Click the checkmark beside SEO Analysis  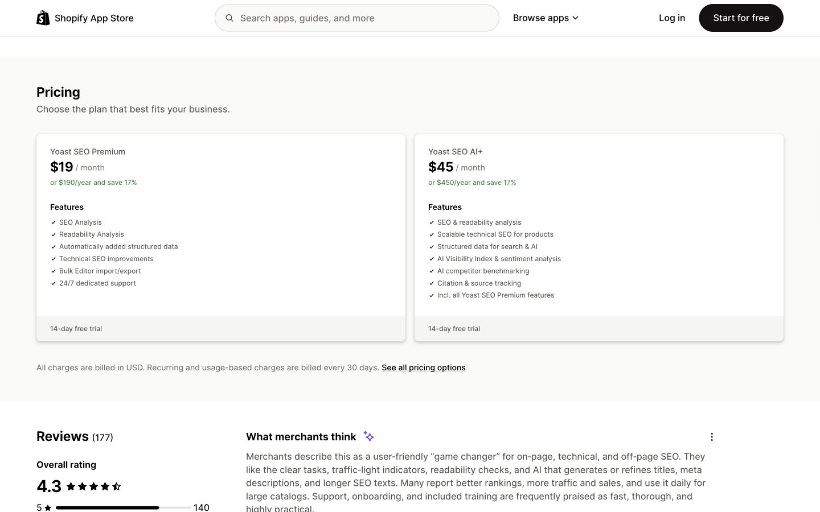tap(54, 222)
